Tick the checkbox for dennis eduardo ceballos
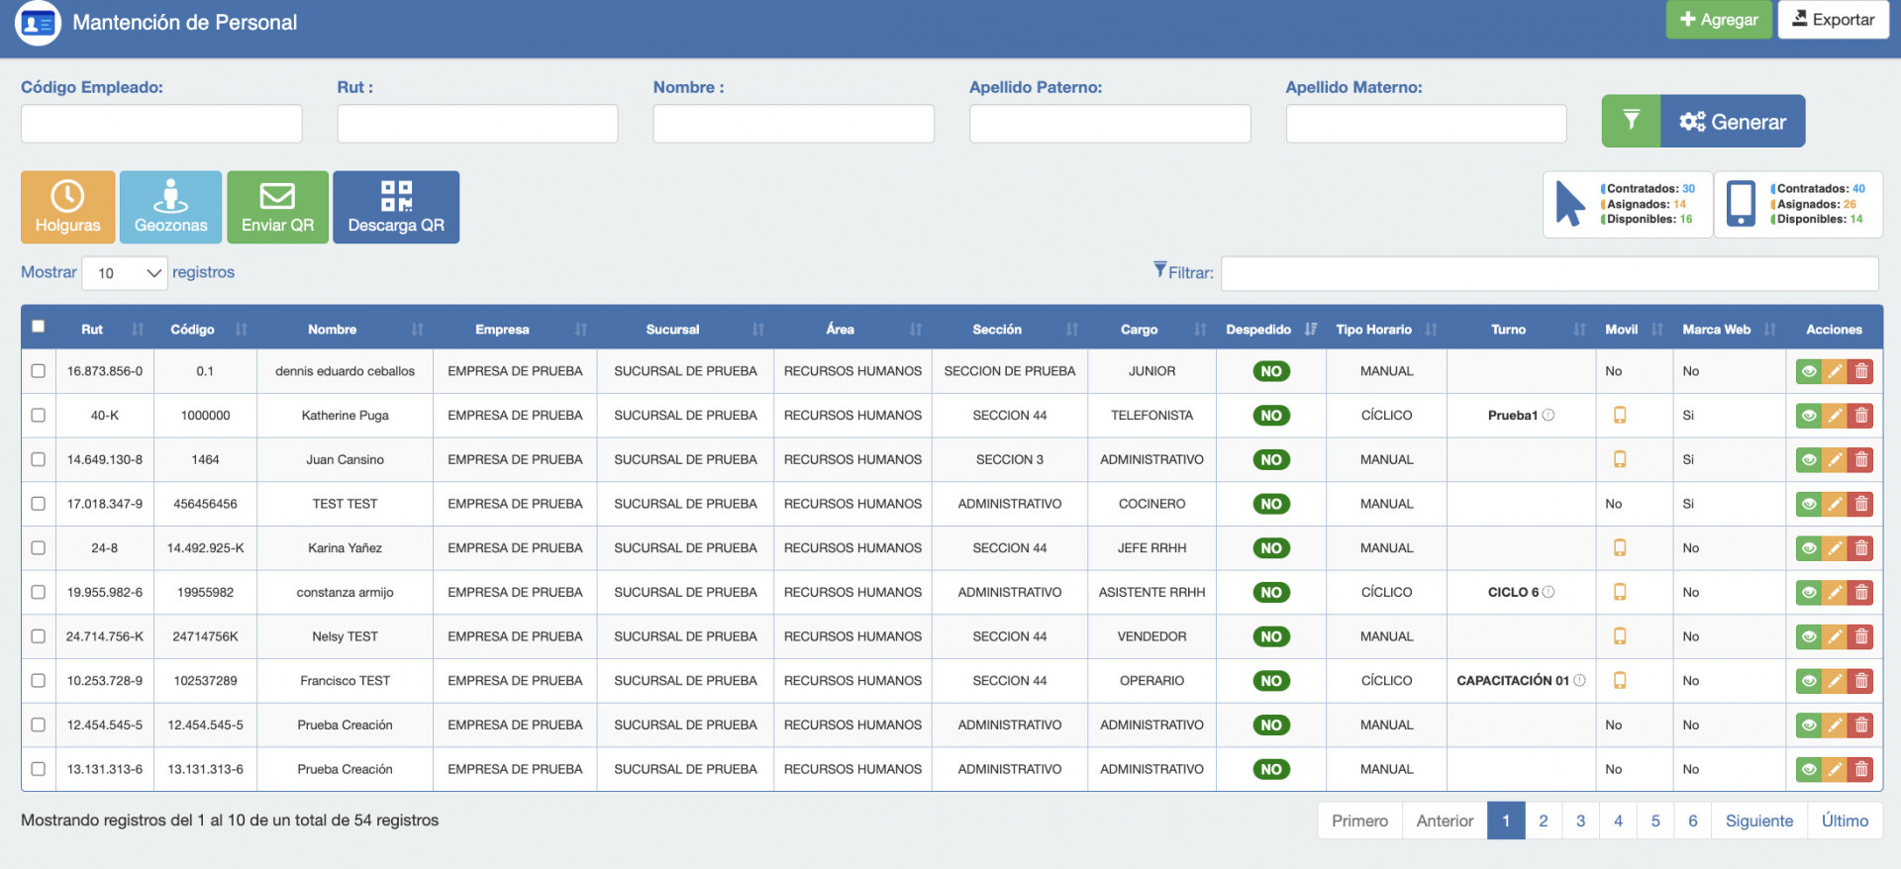 tap(38, 371)
